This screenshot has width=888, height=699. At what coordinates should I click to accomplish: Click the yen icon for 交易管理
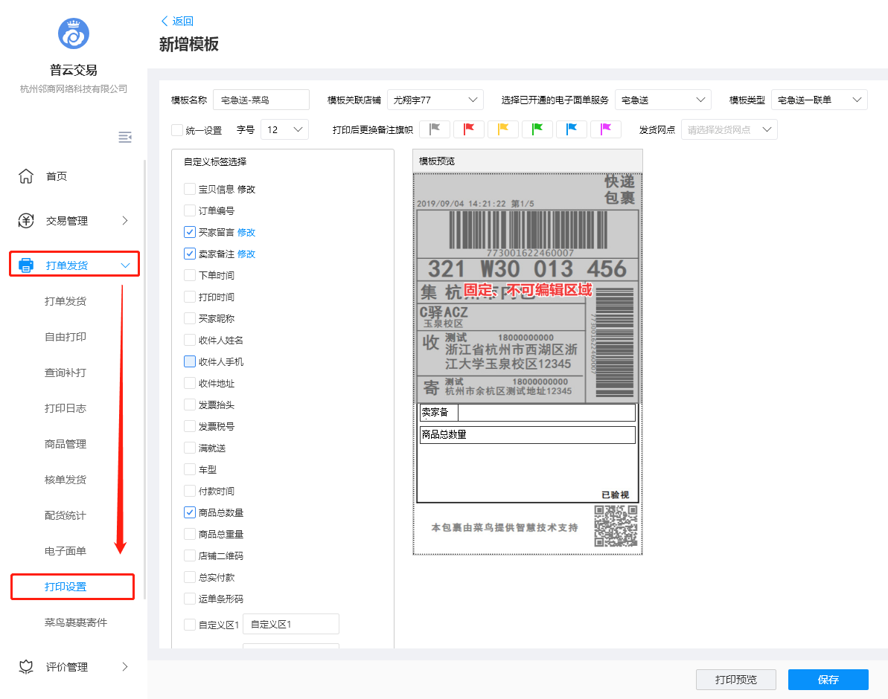coord(26,221)
